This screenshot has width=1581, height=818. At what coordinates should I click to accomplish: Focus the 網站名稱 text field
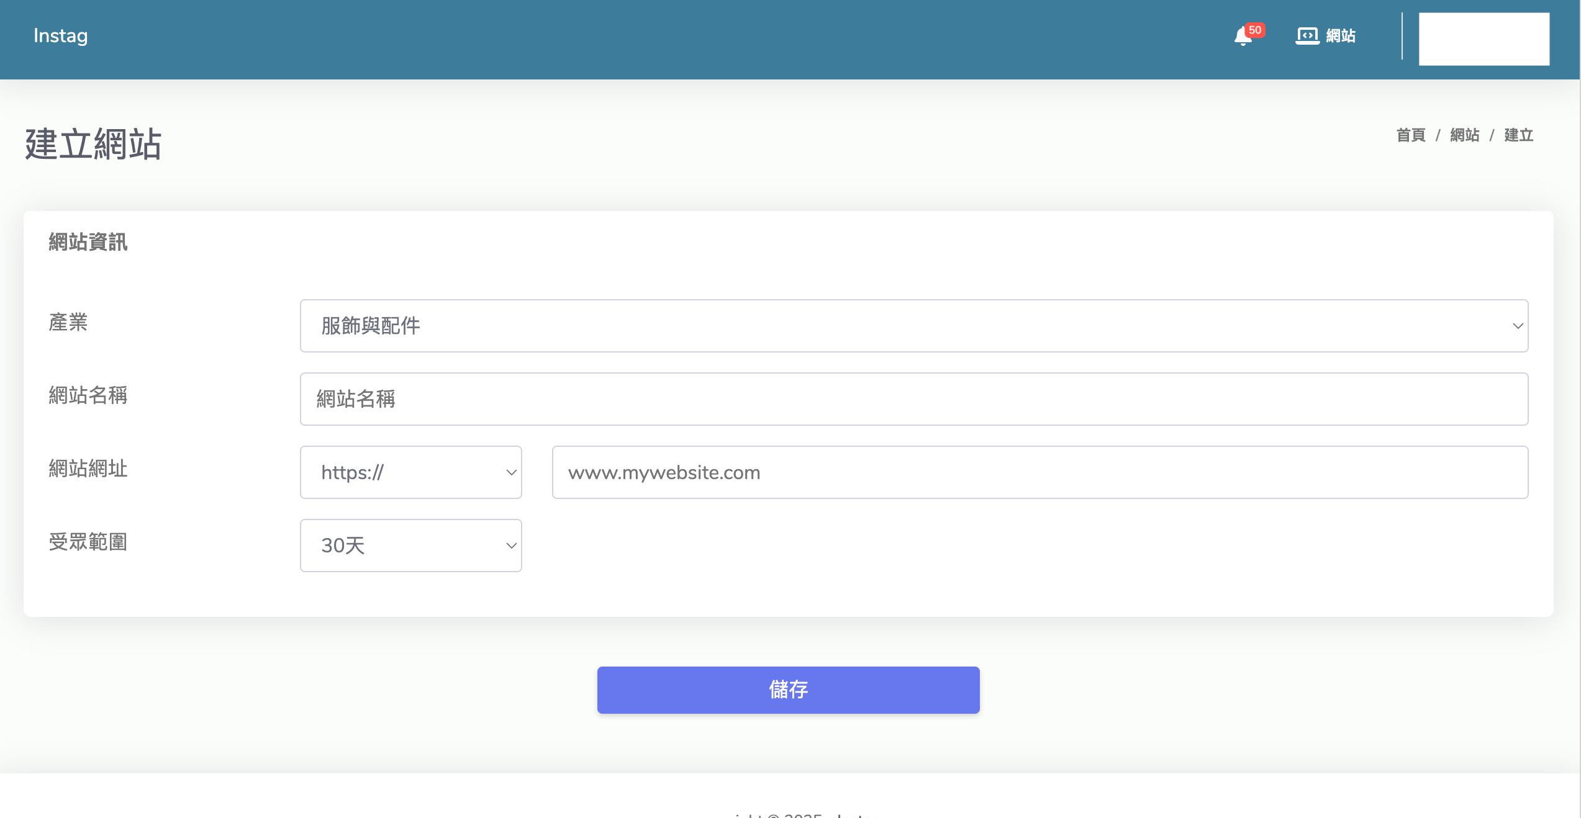[x=913, y=399]
